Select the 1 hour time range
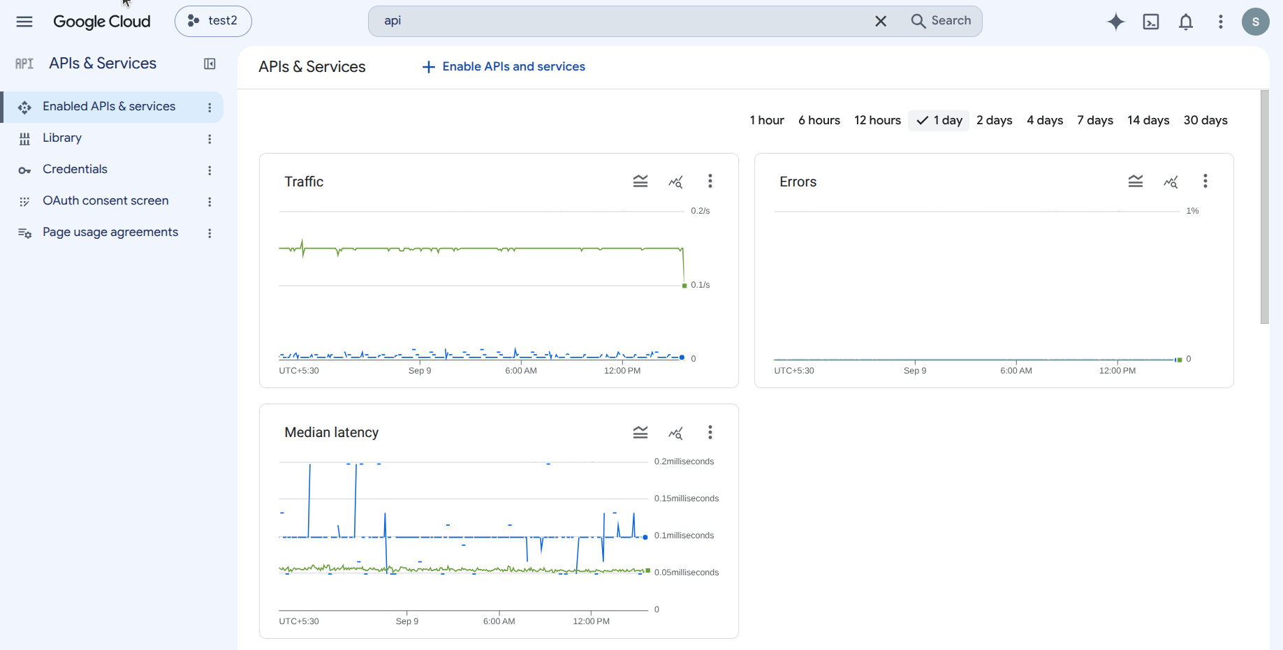 pyautogui.click(x=767, y=120)
